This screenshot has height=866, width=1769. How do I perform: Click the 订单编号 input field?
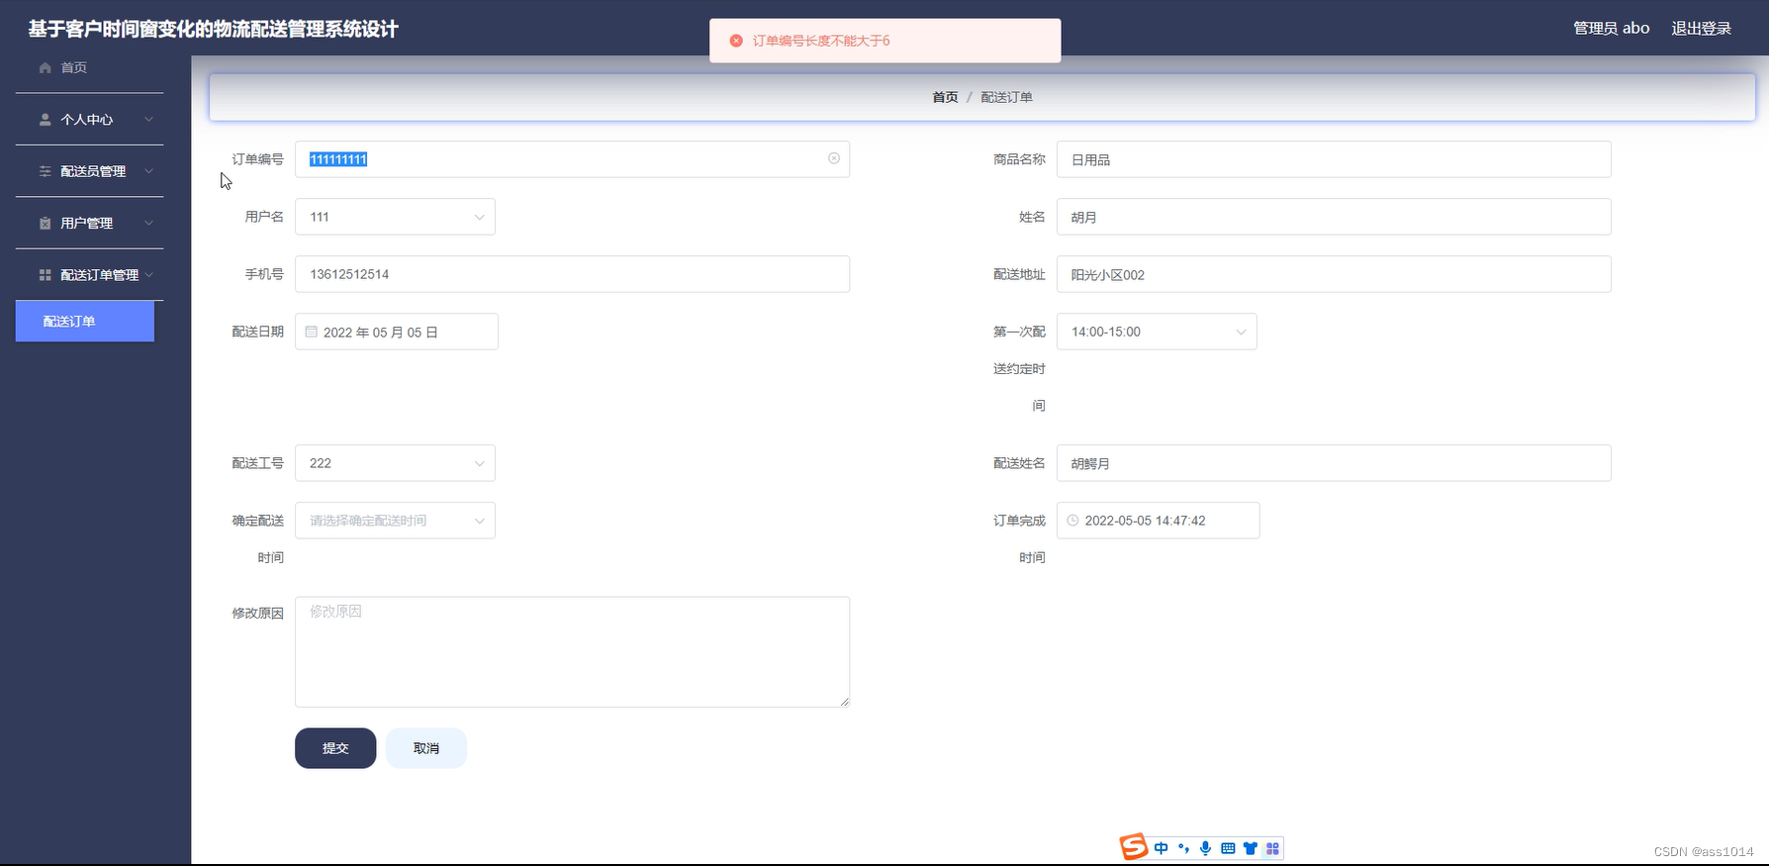[x=572, y=159]
